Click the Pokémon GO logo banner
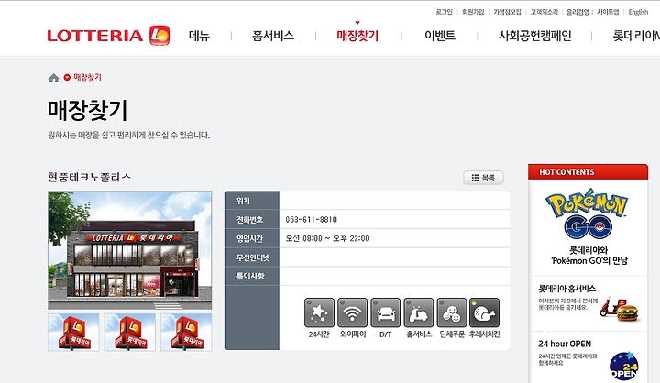This screenshot has height=383, width=660. 588,213
